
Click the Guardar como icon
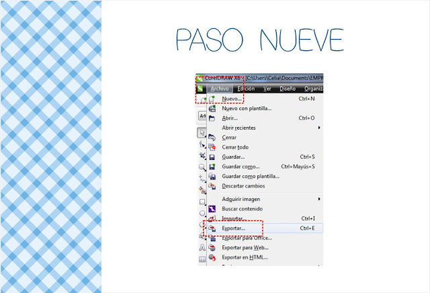click(212, 167)
